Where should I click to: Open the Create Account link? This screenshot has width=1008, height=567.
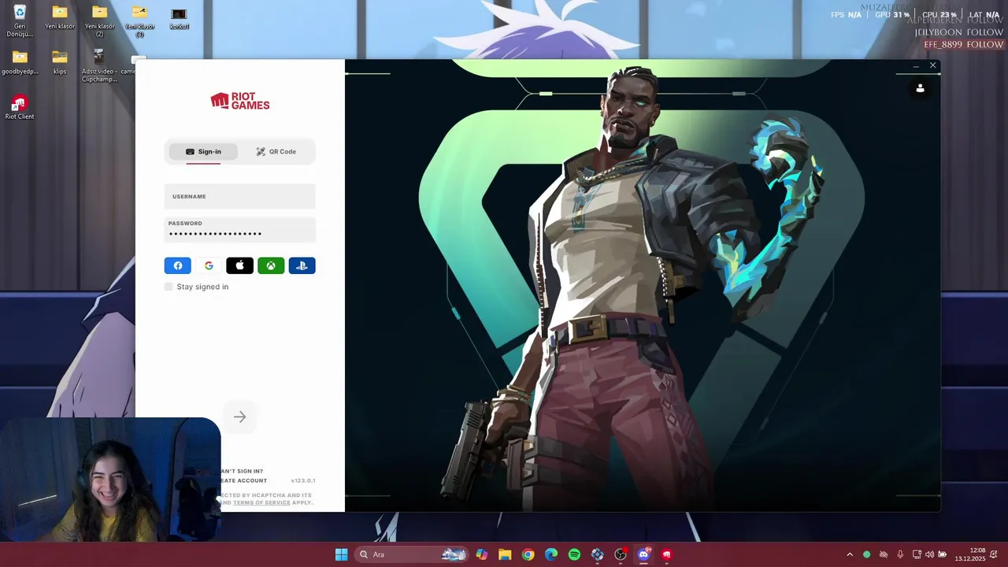[x=243, y=480]
